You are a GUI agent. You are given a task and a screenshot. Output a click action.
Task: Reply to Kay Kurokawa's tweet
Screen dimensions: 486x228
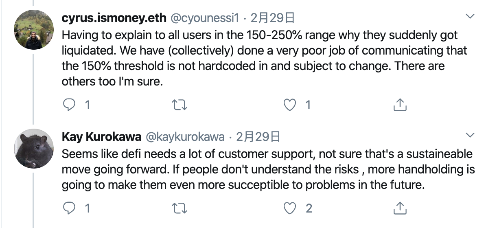tap(69, 208)
